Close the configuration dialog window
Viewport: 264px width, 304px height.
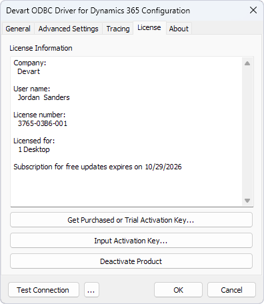(x=253, y=10)
